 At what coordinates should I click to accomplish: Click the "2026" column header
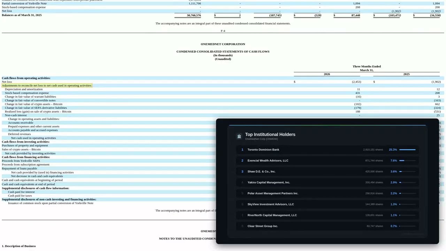(x=327, y=74)
